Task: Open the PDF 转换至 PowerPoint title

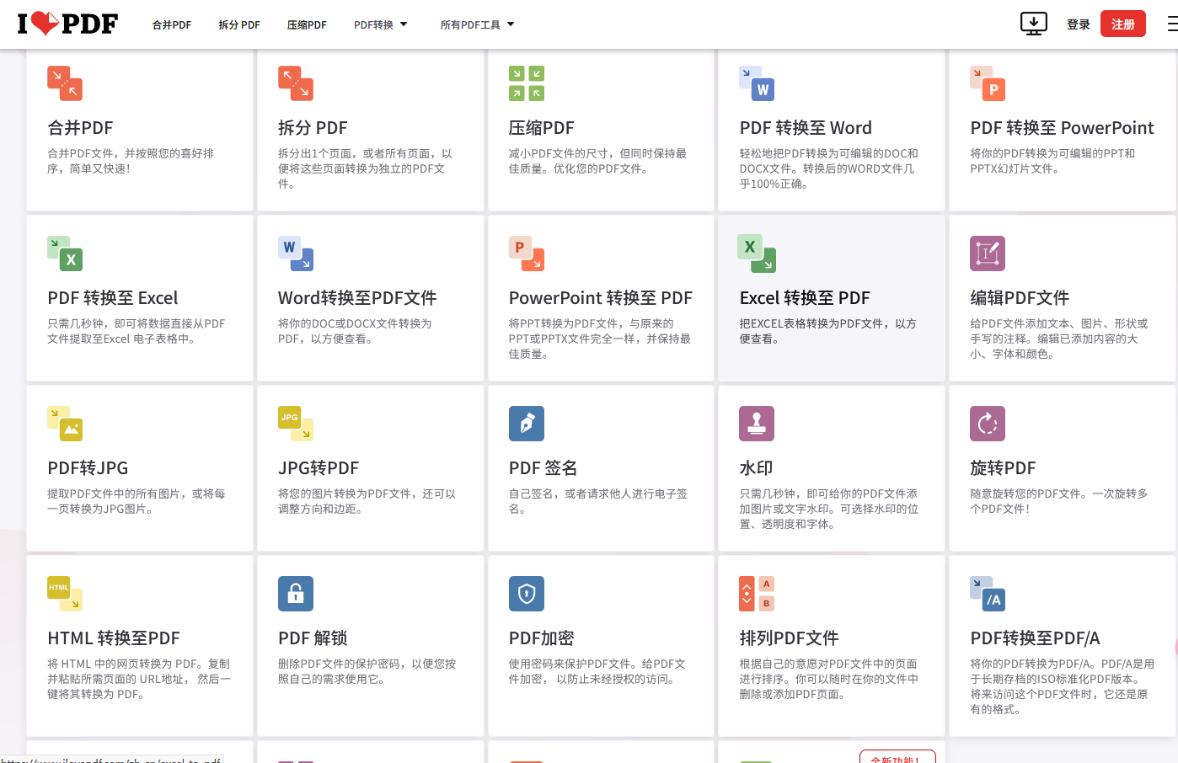Action: 1062,128
